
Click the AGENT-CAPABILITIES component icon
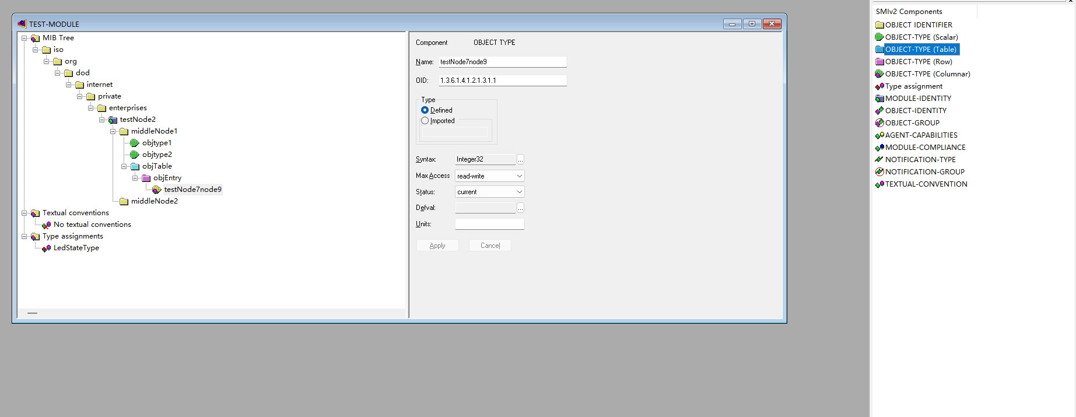[879, 135]
